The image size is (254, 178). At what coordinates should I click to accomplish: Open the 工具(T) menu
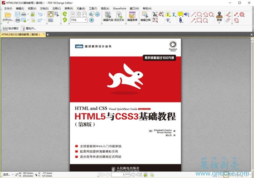coord(93,9)
